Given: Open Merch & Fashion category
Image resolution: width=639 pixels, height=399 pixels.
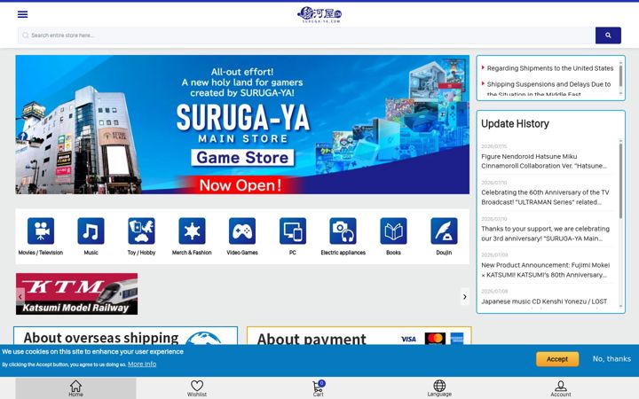Looking at the screenshot, I should [192, 237].
